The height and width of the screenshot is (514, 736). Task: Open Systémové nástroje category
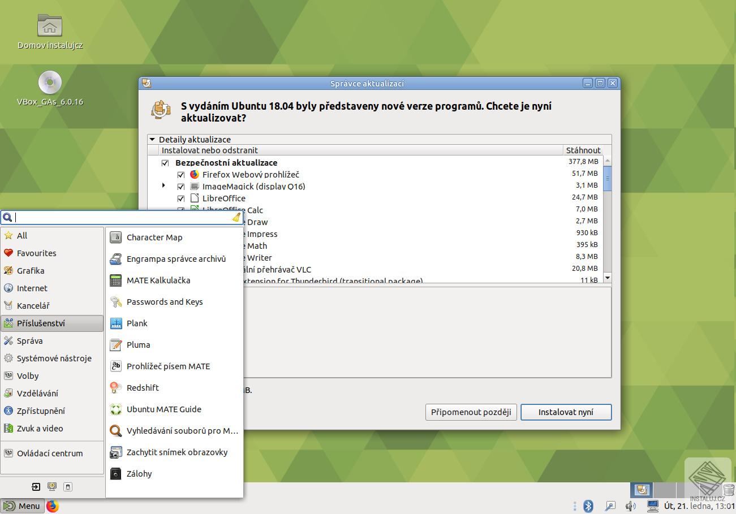coord(52,358)
